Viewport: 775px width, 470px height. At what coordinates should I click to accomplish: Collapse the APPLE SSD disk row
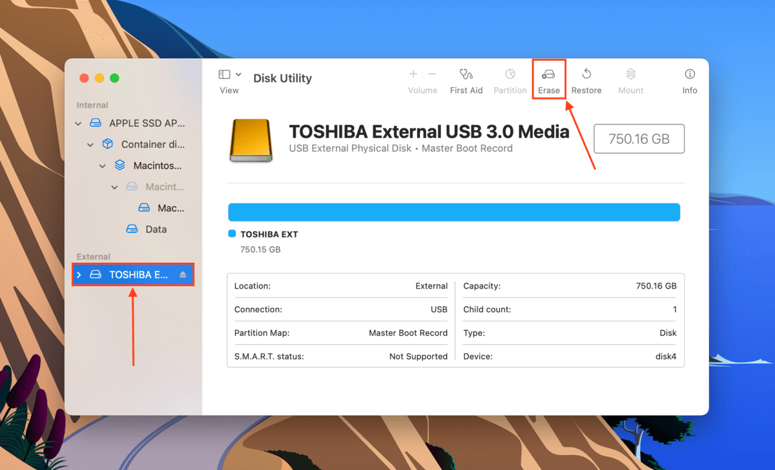[79, 123]
